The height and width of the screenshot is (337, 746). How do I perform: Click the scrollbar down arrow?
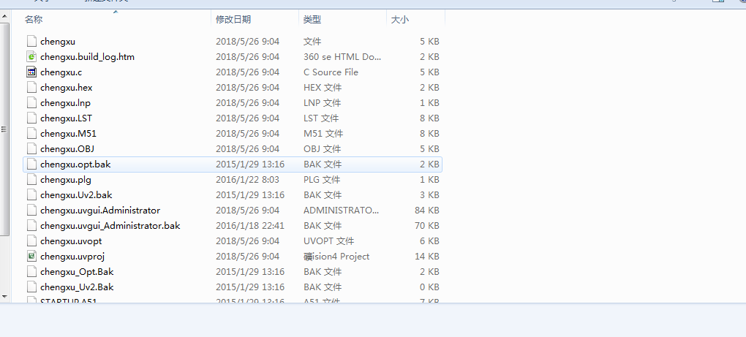click(4, 296)
